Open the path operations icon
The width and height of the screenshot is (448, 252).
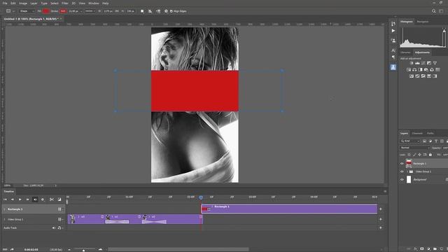click(142, 11)
